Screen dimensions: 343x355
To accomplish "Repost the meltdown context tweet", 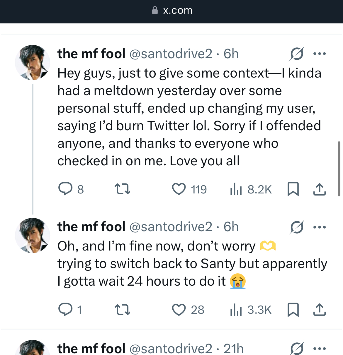I will pyautogui.click(x=122, y=189).
